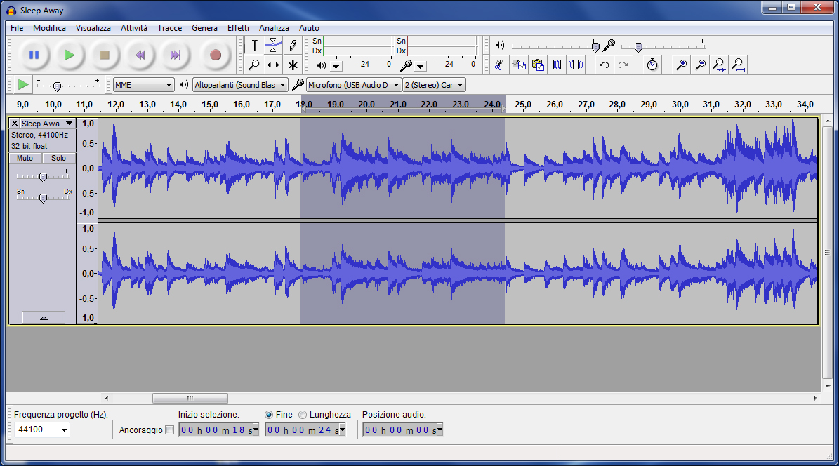Mute the track with Muto button
Viewport: 839px width, 466px height.
[25, 159]
